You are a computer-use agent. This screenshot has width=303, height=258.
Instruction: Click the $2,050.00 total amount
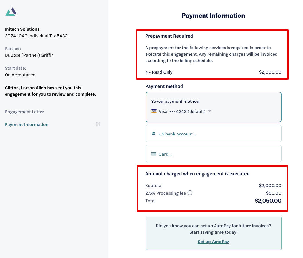(x=268, y=201)
